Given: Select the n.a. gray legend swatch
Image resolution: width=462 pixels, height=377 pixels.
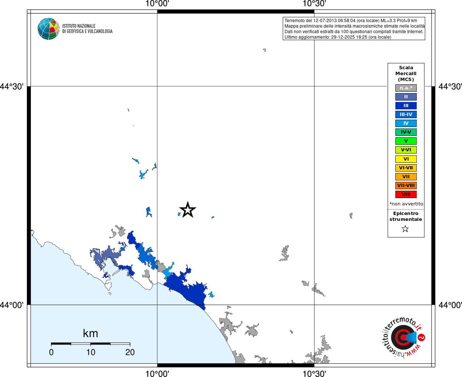Looking at the screenshot, I should [x=406, y=88].
